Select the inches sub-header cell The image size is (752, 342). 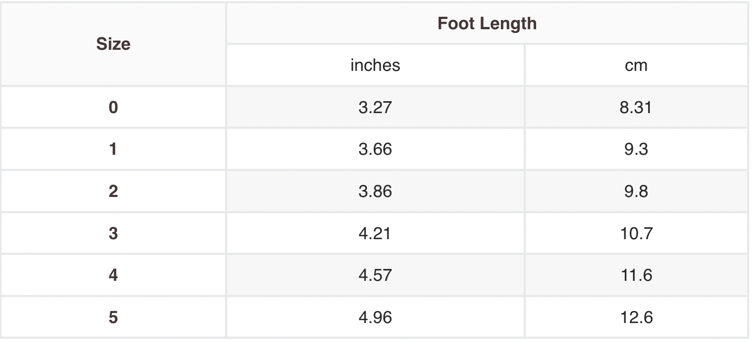pos(375,65)
